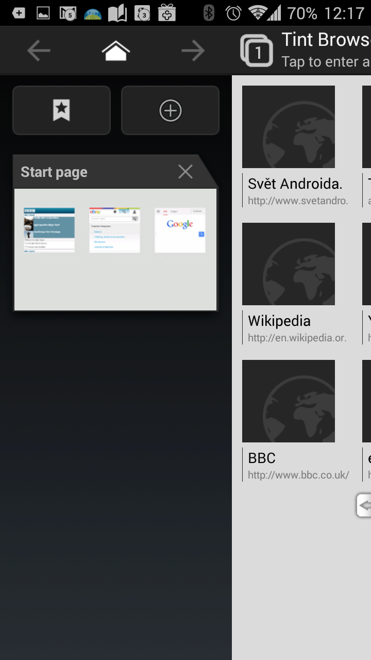Tap the plus badge notification icon
The width and height of the screenshot is (371, 660).
[x=19, y=13]
